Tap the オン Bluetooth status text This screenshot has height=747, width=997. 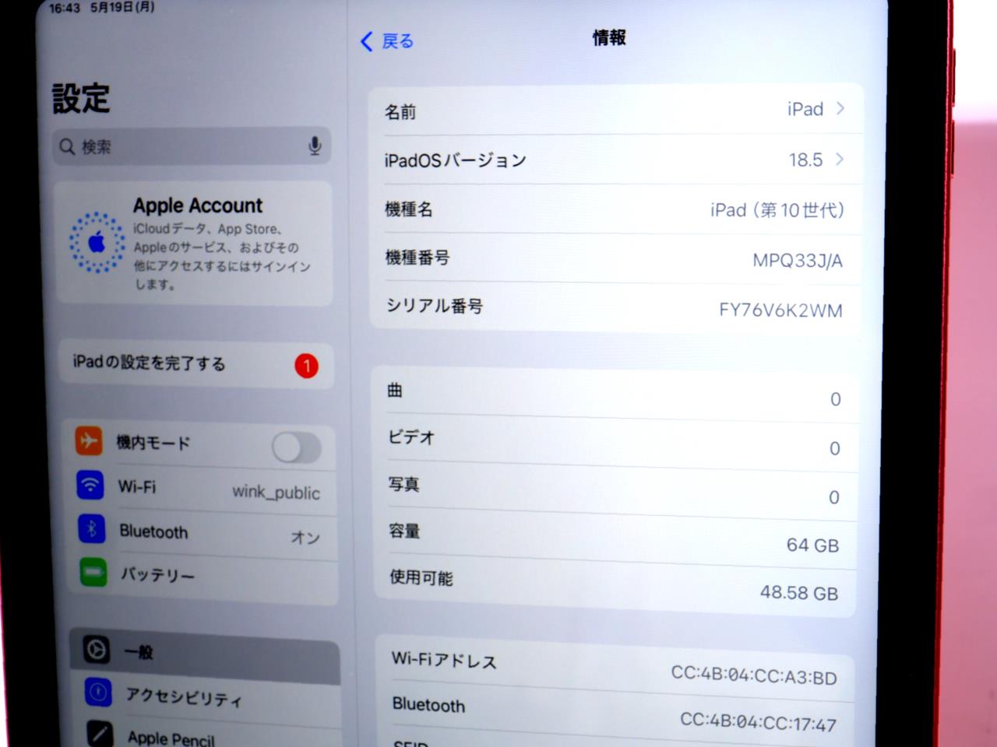305,537
